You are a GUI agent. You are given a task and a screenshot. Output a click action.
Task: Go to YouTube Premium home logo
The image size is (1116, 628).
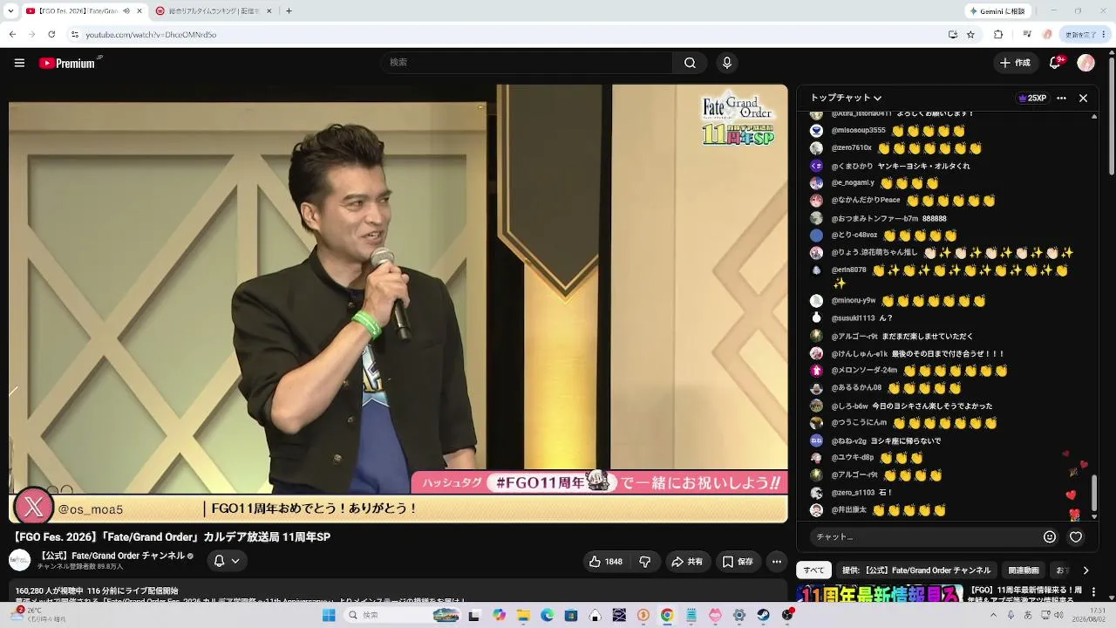pos(70,63)
